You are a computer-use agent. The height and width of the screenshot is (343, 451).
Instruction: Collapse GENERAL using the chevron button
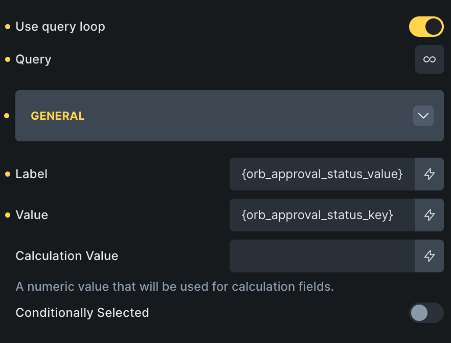423,116
